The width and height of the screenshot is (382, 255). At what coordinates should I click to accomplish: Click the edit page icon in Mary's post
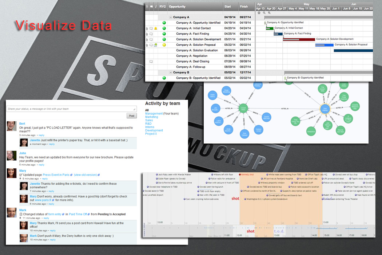(21, 175)
